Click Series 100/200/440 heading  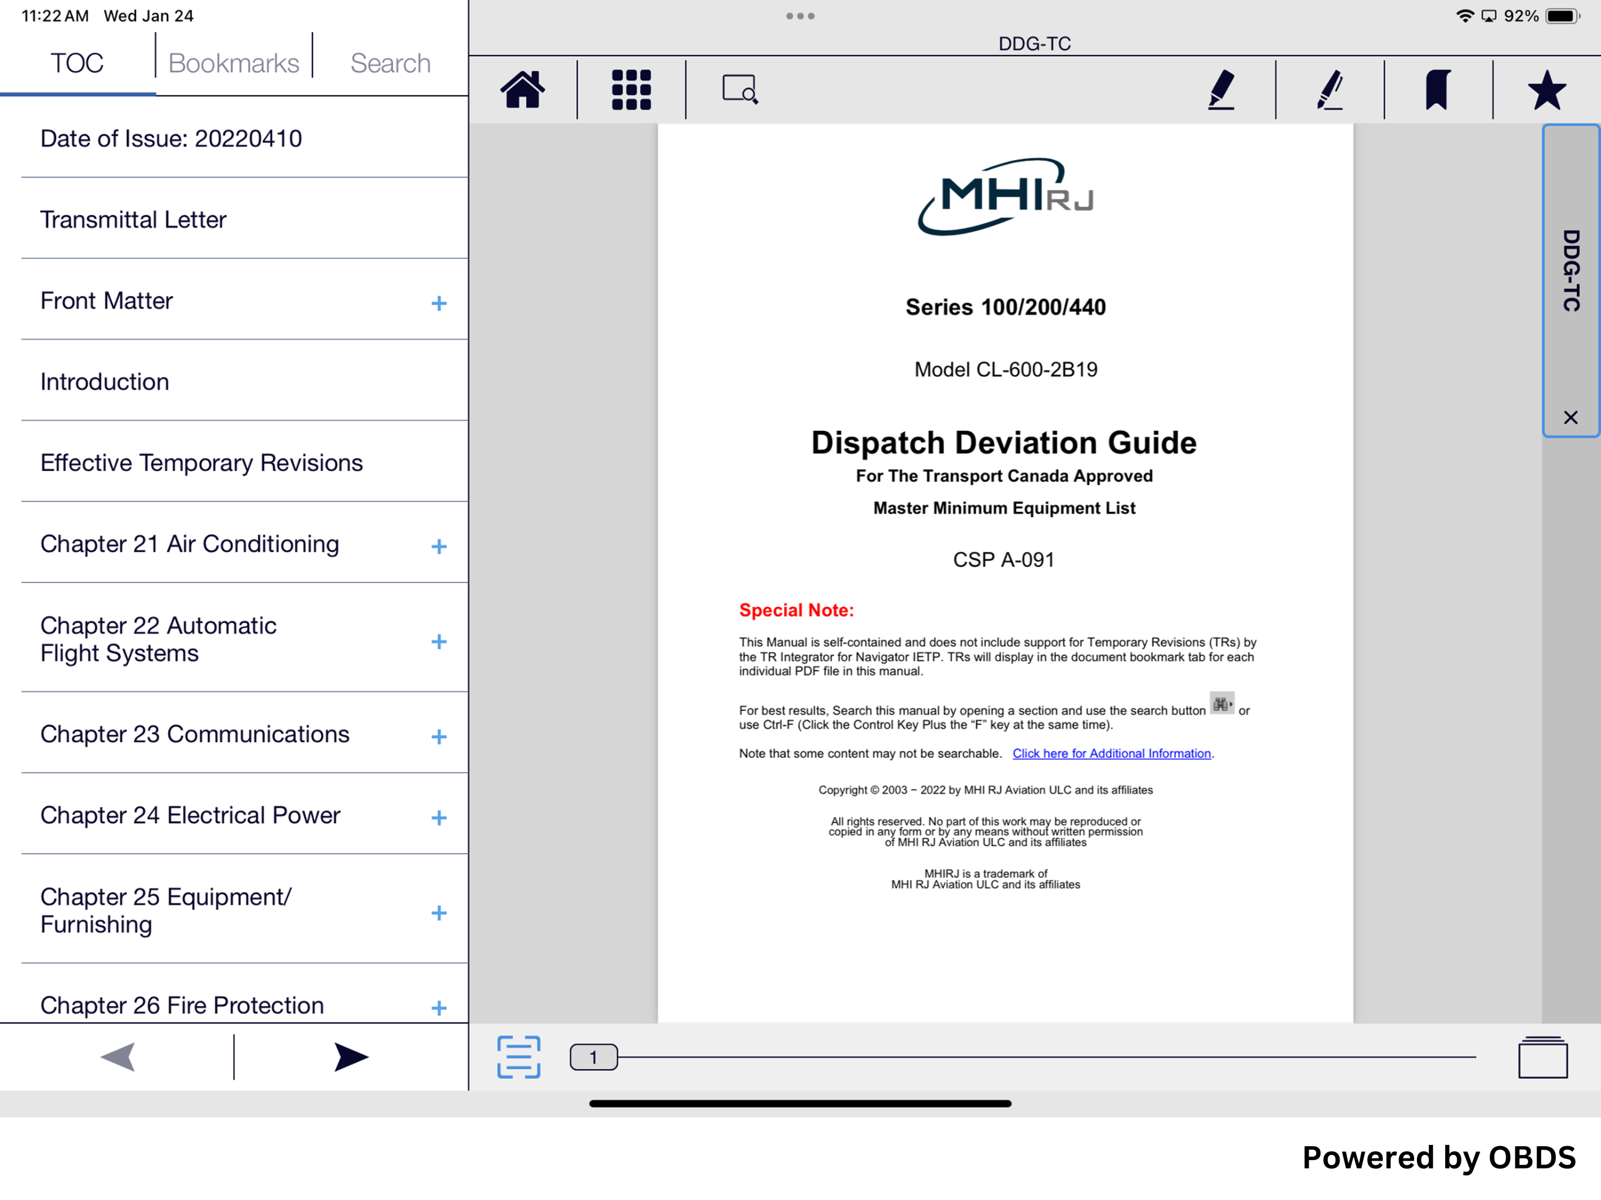pyautogui.click(x=1006, y=307)
